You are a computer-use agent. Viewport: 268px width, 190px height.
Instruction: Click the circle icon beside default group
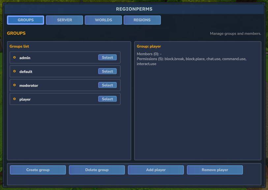[15, 71]
